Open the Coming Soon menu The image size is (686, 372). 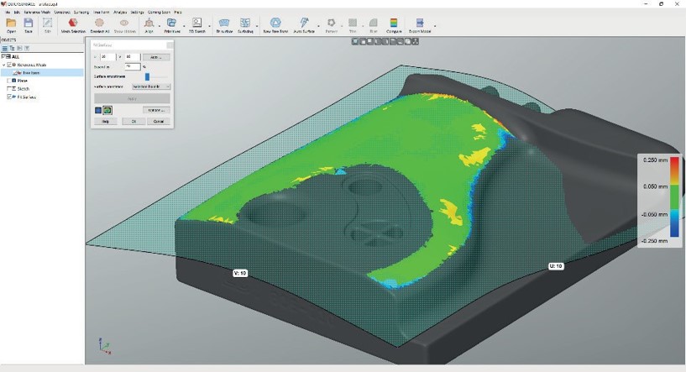[159, 13]
